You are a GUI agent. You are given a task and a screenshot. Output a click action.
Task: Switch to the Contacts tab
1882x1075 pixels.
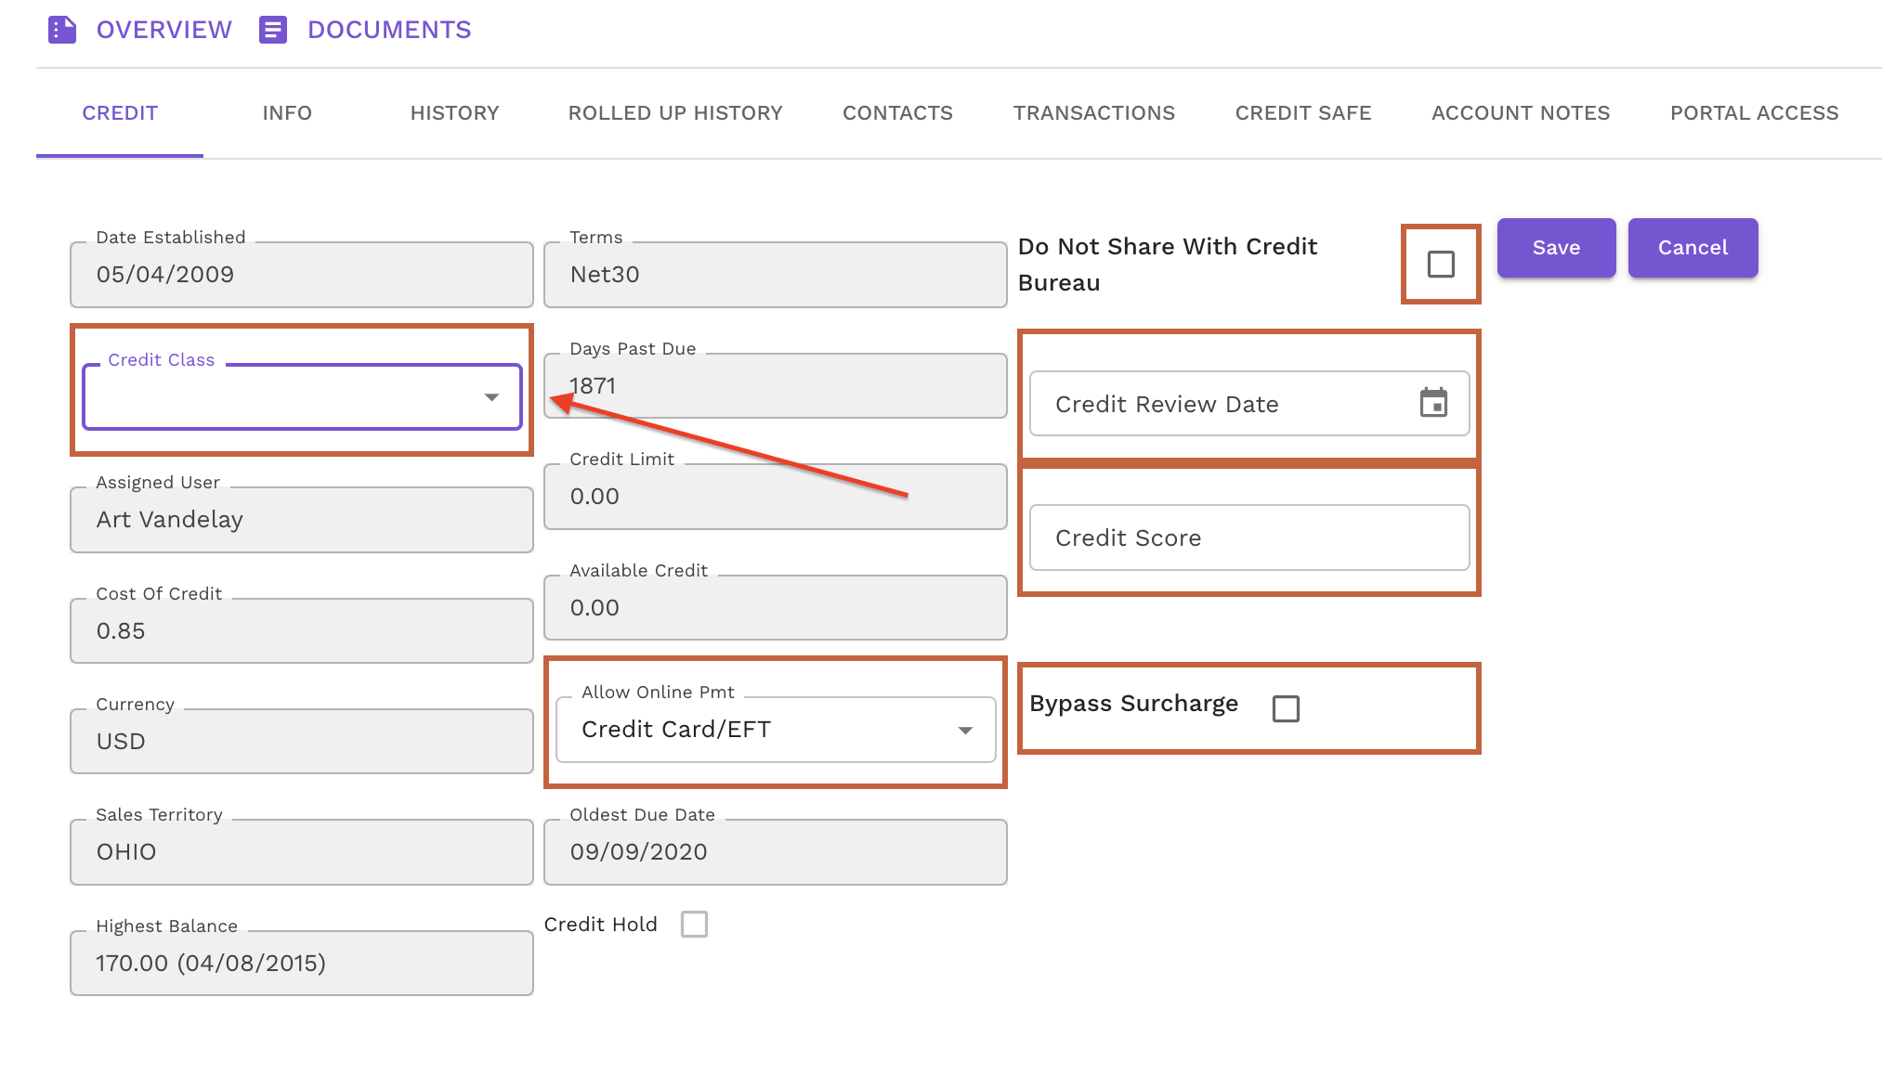coord(897,113)
